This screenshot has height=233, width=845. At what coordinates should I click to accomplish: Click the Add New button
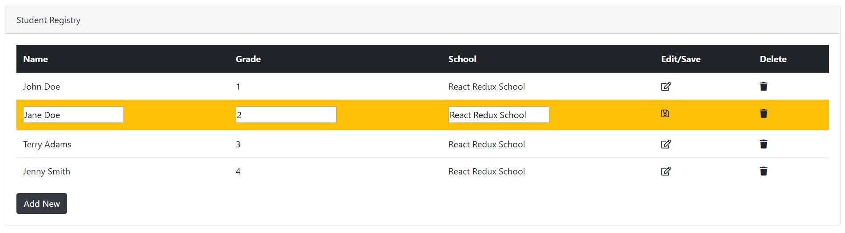[x=42, y=203]
